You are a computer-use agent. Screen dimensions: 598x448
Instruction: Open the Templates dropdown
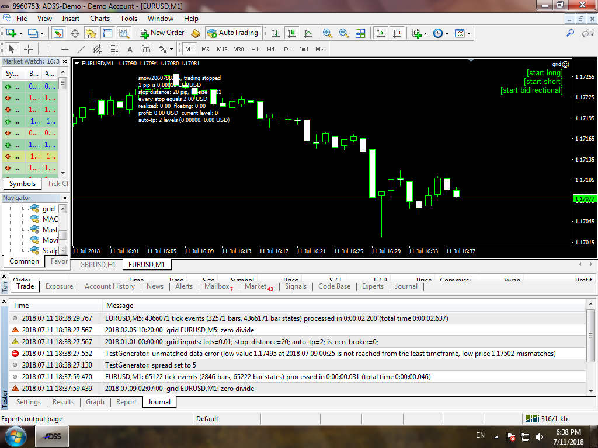pyautogui.click(x=463, y=33)
